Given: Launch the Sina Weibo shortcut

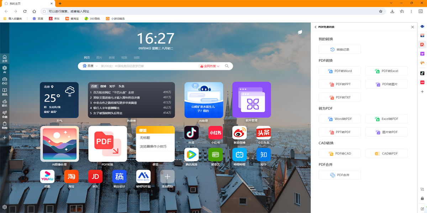Looking at the screenshot, I should pyautogui.click(x=239, y=133).
